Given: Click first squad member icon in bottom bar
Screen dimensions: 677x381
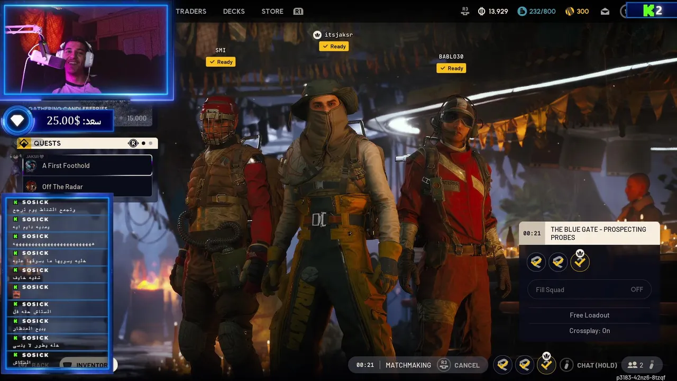Looking at the screenshot, I should tap(503, 365).
